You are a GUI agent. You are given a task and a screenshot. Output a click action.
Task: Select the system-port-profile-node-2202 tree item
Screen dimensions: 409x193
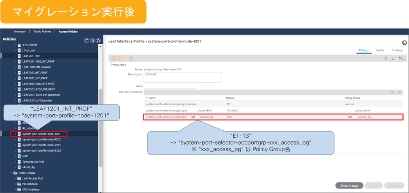[41, 150]
